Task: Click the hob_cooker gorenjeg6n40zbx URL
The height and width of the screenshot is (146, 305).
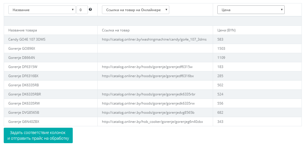Action: [152, 122]
